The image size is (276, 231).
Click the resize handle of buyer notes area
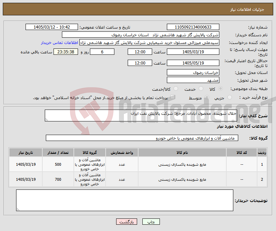tap(18, 209)
